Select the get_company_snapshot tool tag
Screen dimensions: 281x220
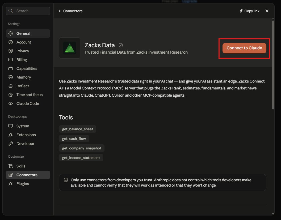[82, 148]
